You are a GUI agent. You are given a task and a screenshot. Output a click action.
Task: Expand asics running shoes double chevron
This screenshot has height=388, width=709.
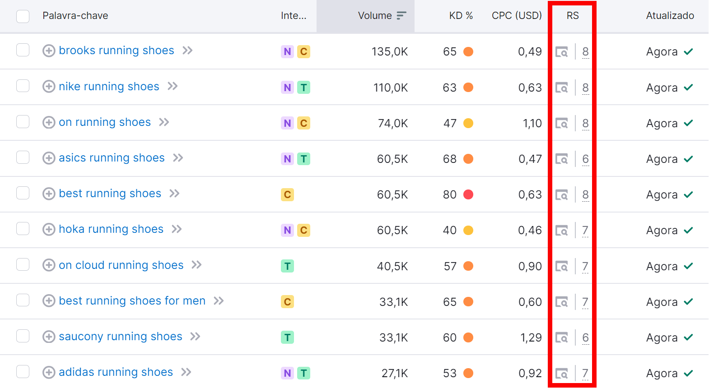[178, 158]
